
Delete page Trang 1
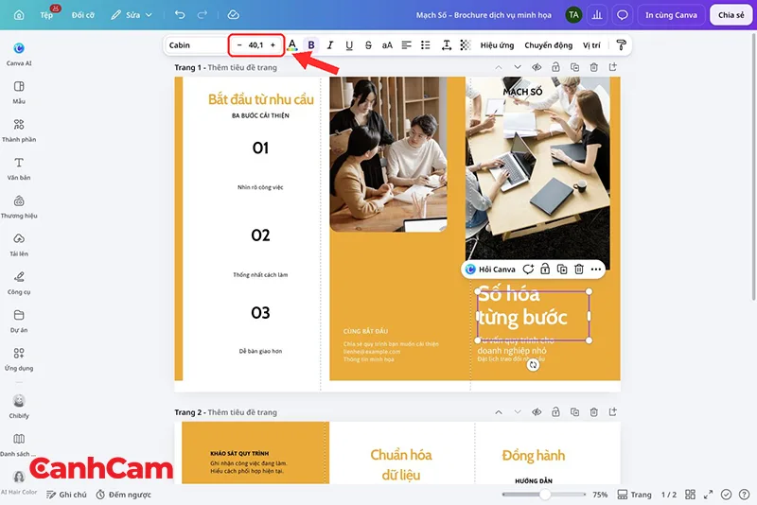[594, 67]
